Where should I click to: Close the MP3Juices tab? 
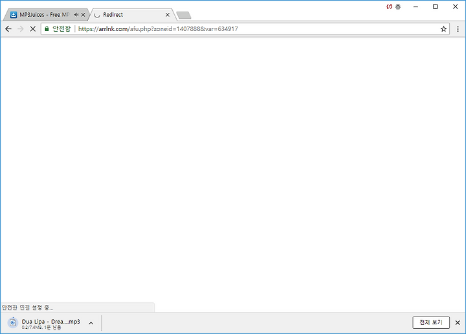(83, 14)
